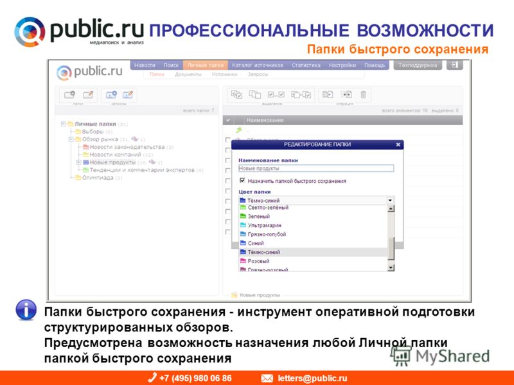The image size is (514, 385).
Task: Click the select-all checkmark in table header
Action: point(228,120)
